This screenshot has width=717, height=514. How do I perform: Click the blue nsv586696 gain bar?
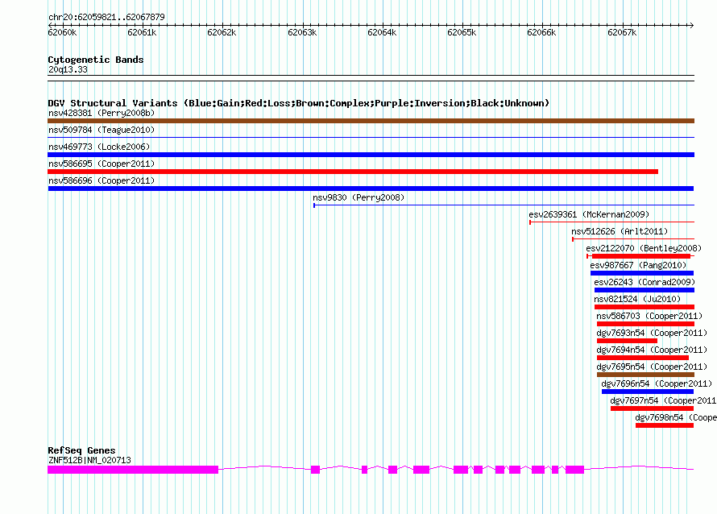coord(371,189)
